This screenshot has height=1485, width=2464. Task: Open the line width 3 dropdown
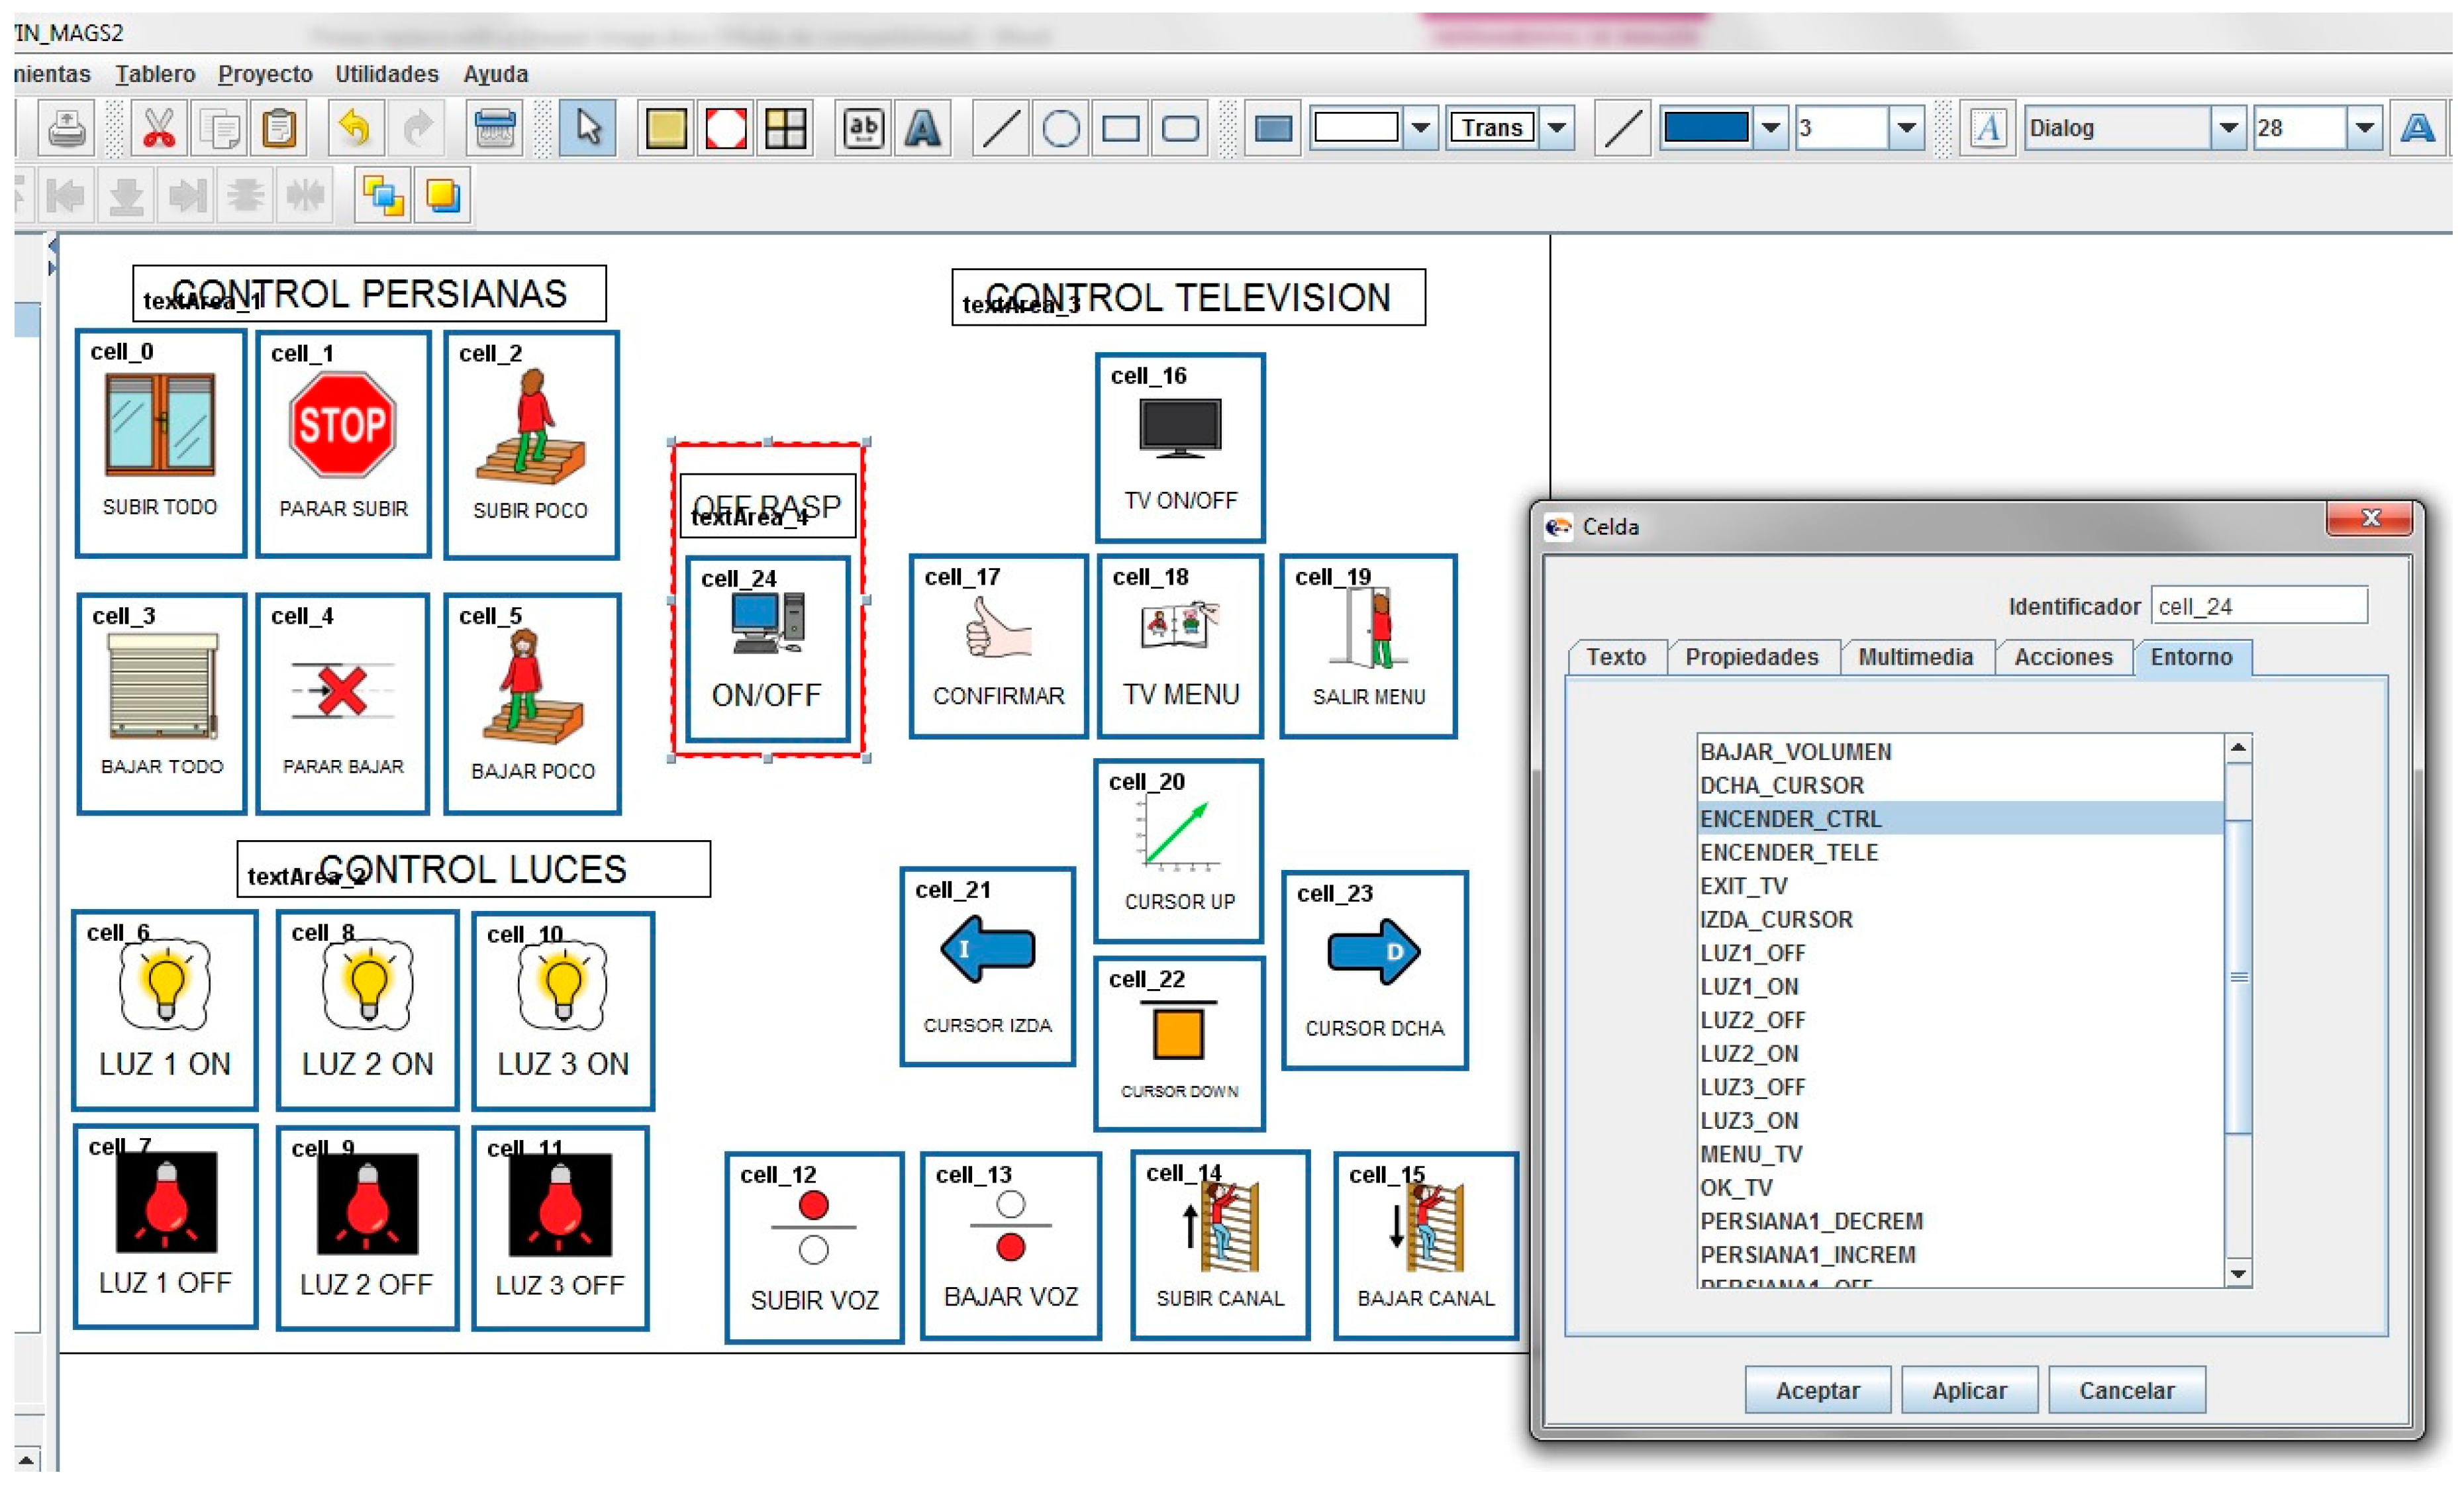click(x=1906, y=129)
